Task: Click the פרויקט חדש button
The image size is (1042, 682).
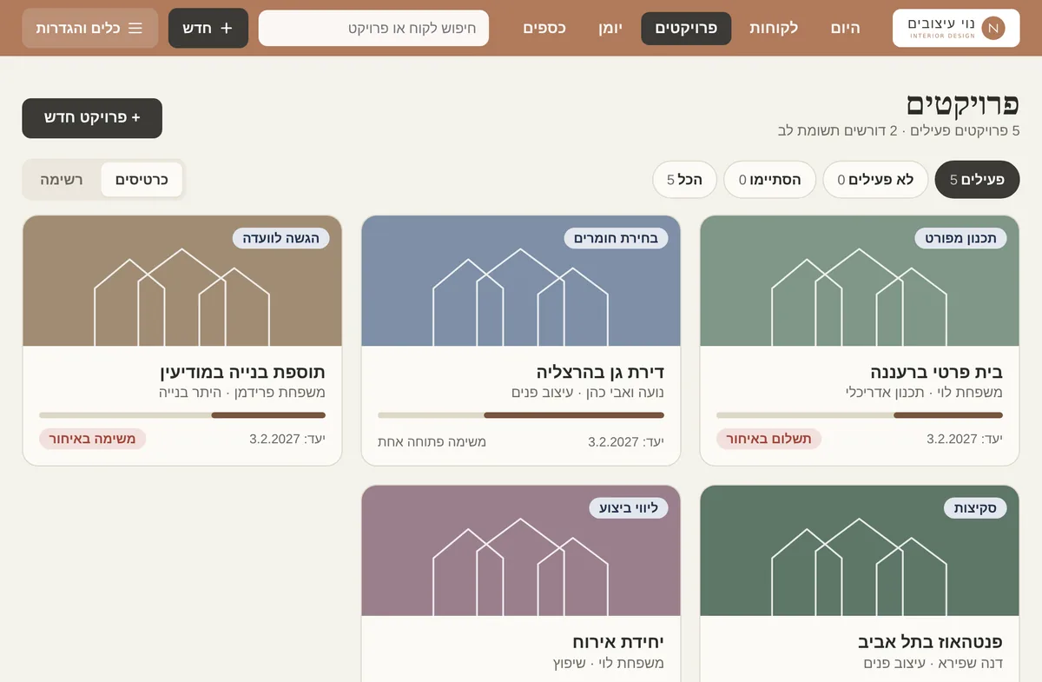Action: coord(92,118)
